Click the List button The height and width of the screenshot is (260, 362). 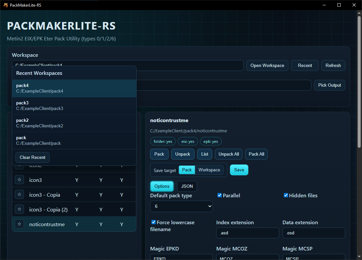coord(205,154)
